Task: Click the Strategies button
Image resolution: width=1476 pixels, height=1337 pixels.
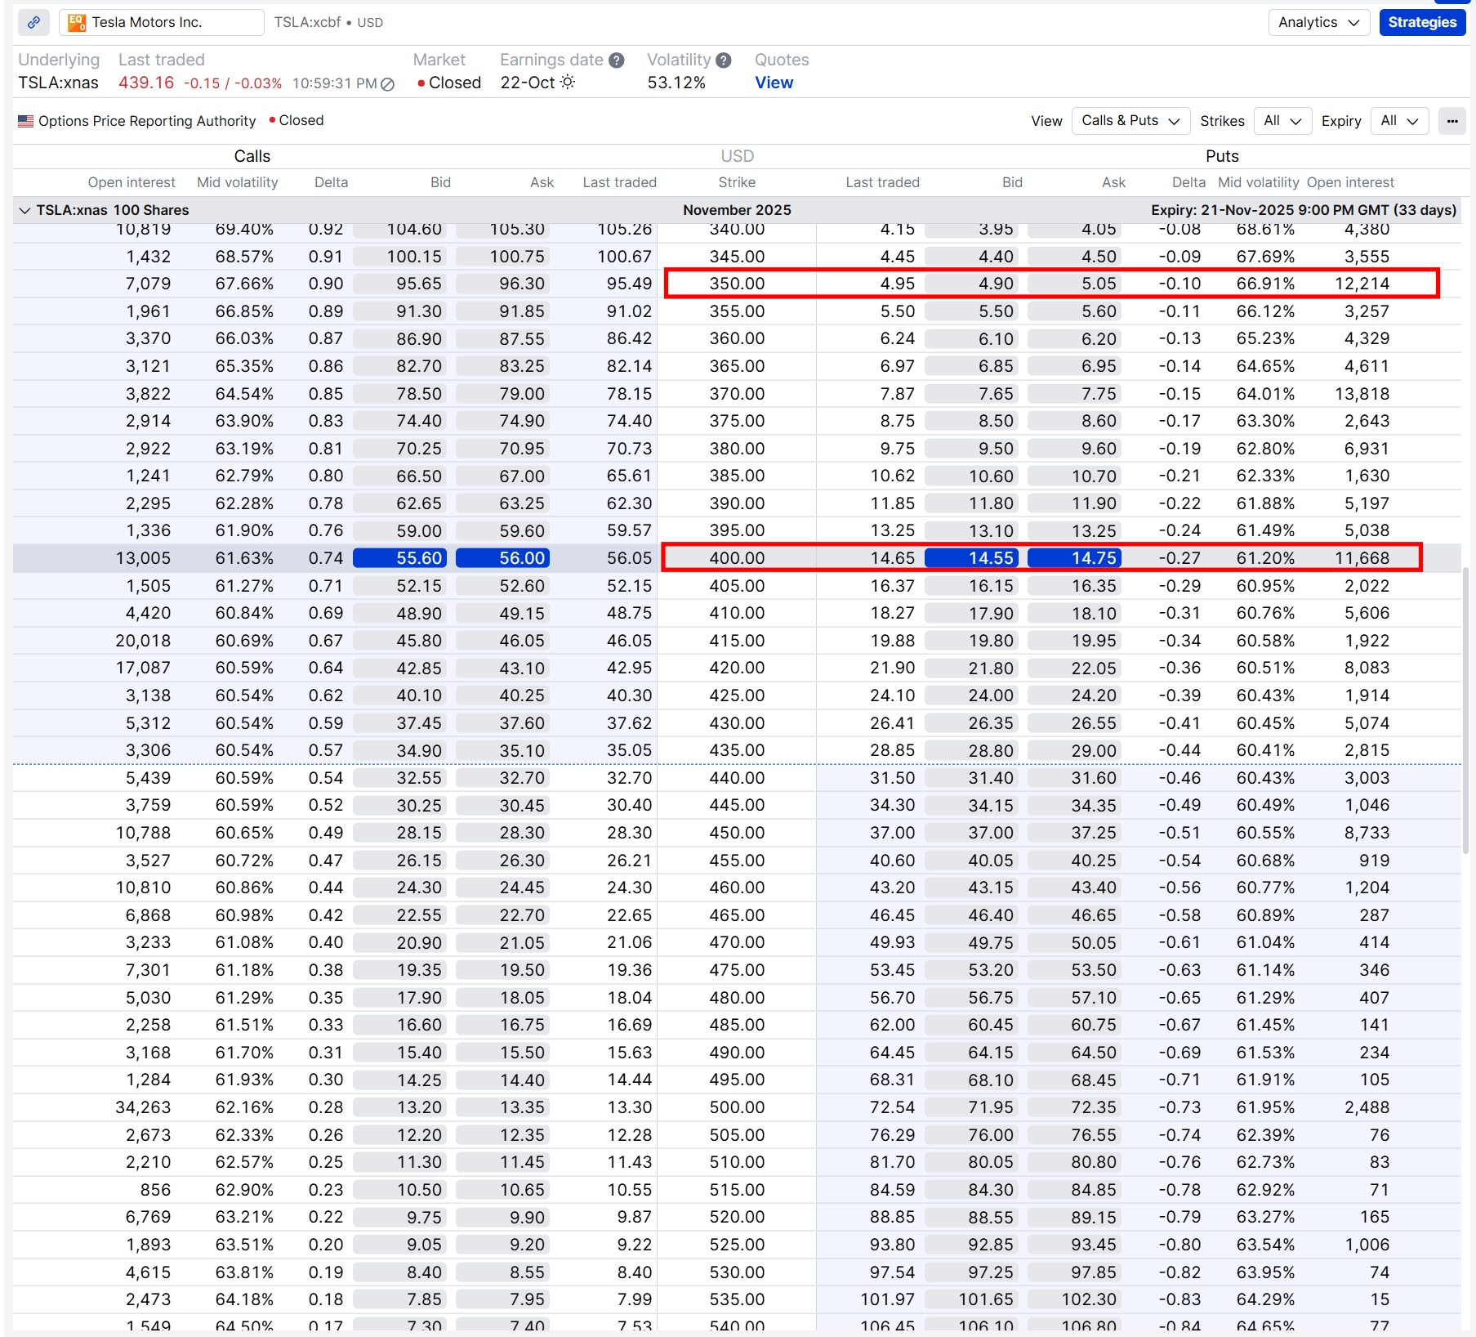Action: (x=1421, y=22)
